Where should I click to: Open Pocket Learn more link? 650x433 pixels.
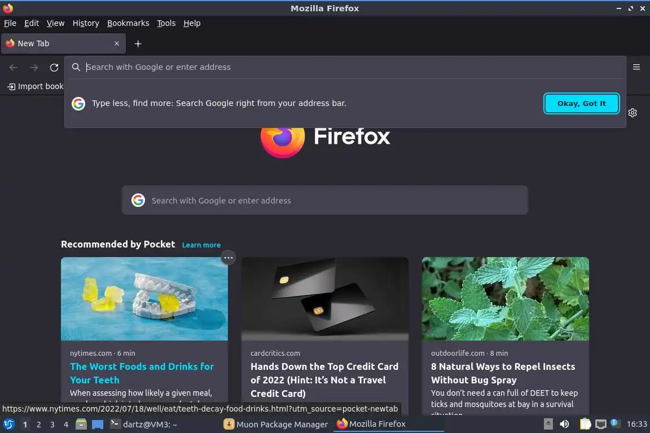point(201,245)
